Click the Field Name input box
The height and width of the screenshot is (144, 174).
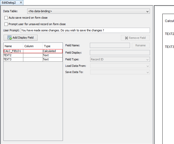pyautogui.click(x=110, y=45)
